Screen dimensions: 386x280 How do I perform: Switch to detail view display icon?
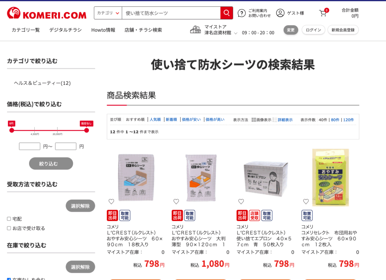click(x=275, y=120)
